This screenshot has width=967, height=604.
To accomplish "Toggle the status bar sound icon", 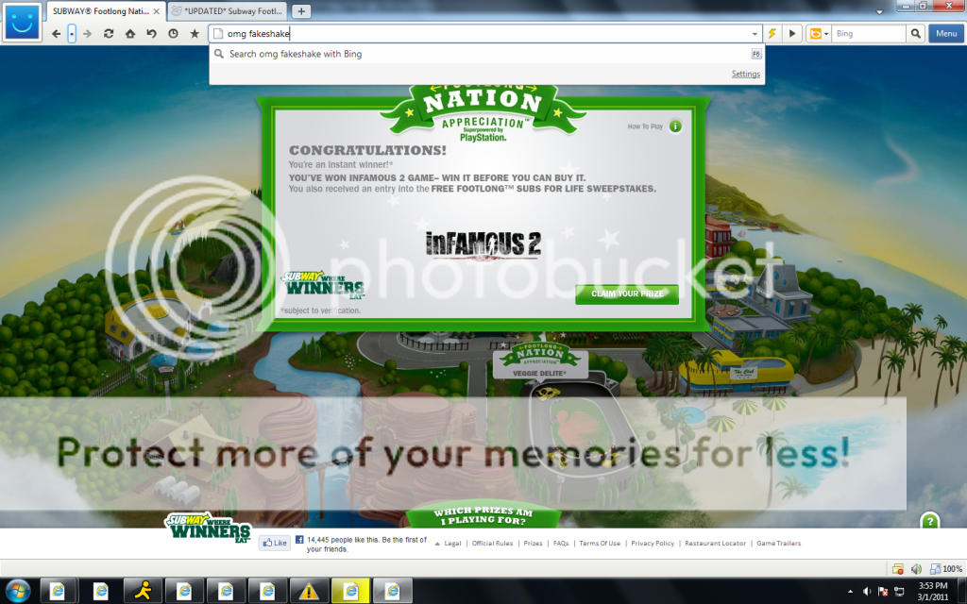I will (x=917, y=569).
